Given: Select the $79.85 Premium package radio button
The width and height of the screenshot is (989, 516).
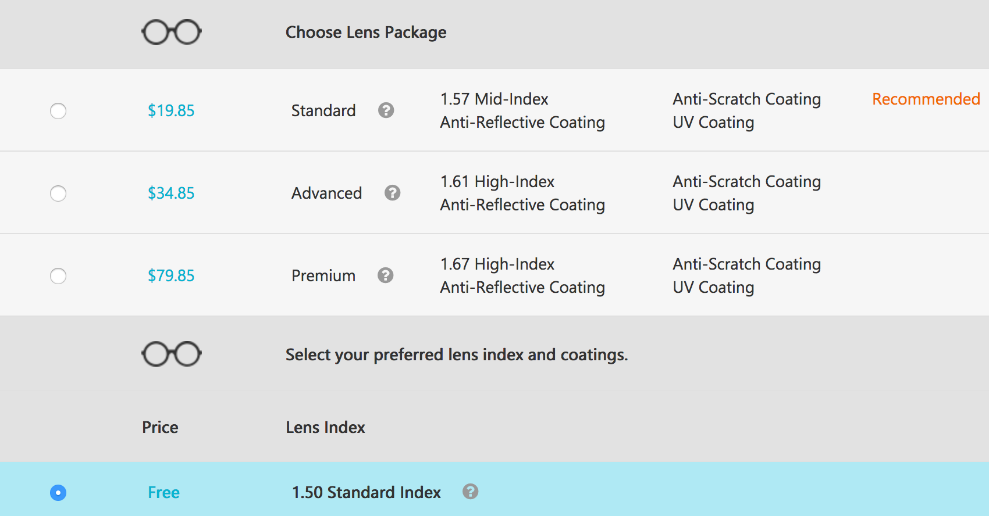Looking at the screenshot, I should (x=58, y=276).
